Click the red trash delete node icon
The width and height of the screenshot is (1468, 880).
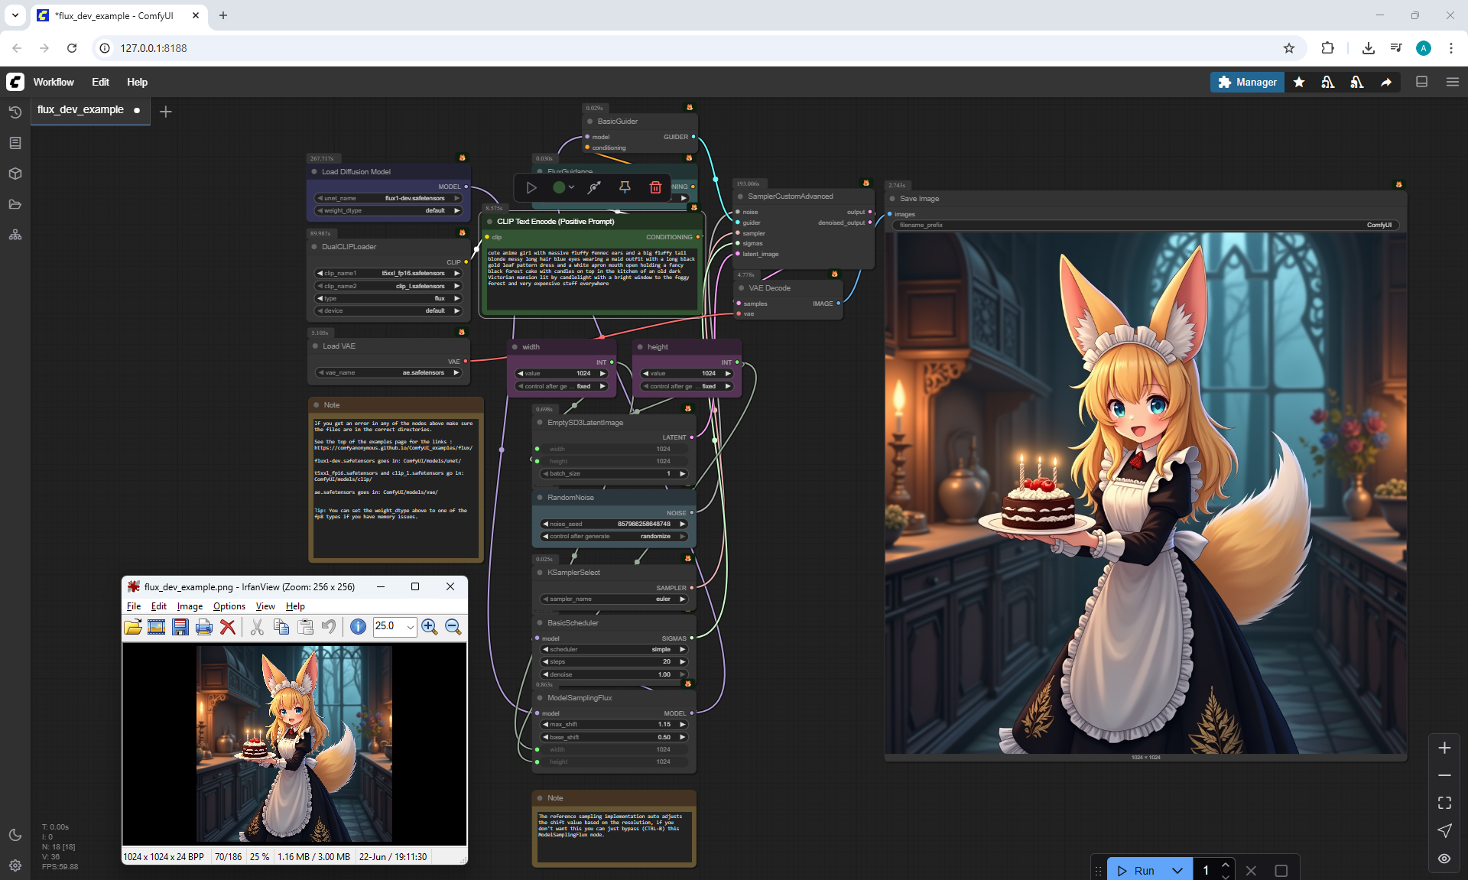pos(655,187)
